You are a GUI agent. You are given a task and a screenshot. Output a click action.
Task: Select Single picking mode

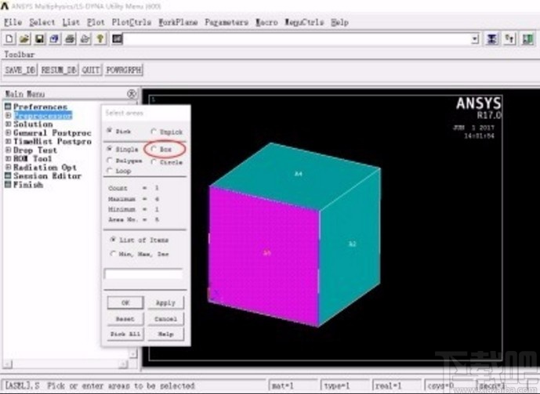pos(110,149)
